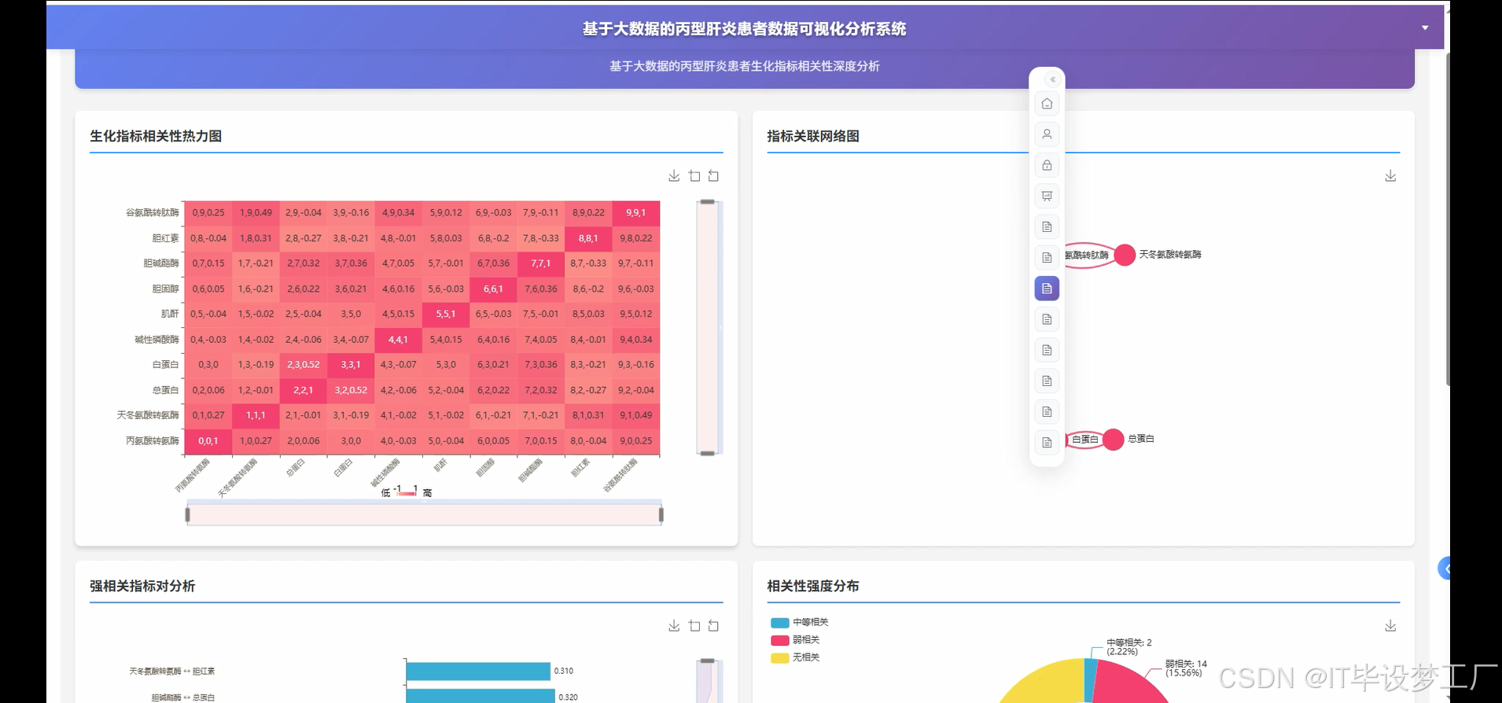Click heatmap cell 2,3,0.52
The image size is (1502, 703).
[304, 365]
